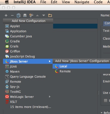
Task: Choose TestNG configuration type
Action: 28,92
